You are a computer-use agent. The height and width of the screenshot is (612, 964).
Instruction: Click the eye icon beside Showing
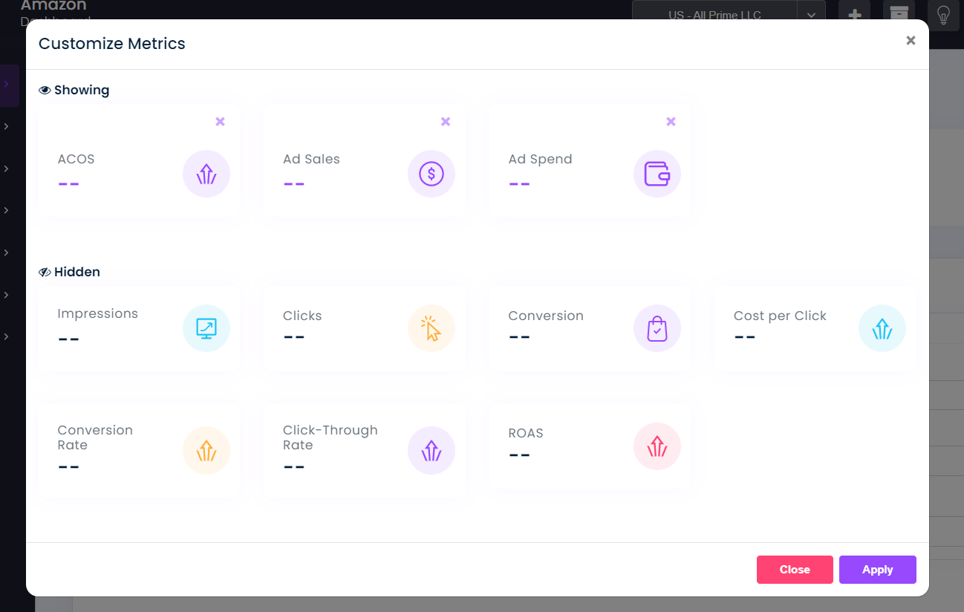click(45, 91)
